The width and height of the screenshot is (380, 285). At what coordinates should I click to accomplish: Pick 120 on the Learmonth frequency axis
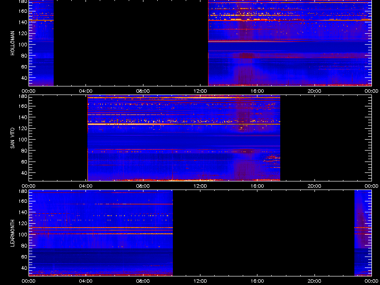(x=23, y=223)
